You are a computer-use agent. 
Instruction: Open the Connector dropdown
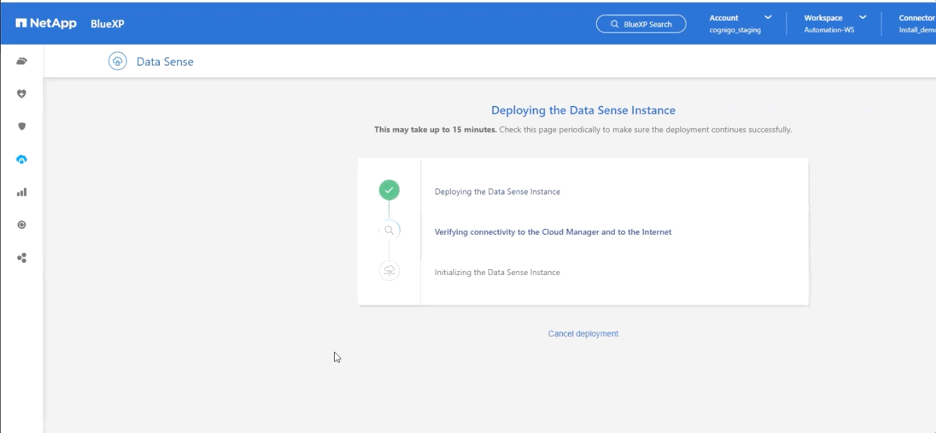point(916,24)
